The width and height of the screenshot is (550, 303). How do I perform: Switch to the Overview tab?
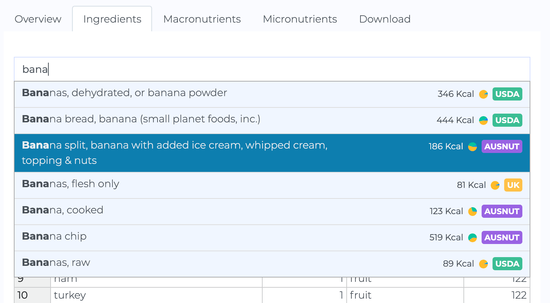pos(38,19)
